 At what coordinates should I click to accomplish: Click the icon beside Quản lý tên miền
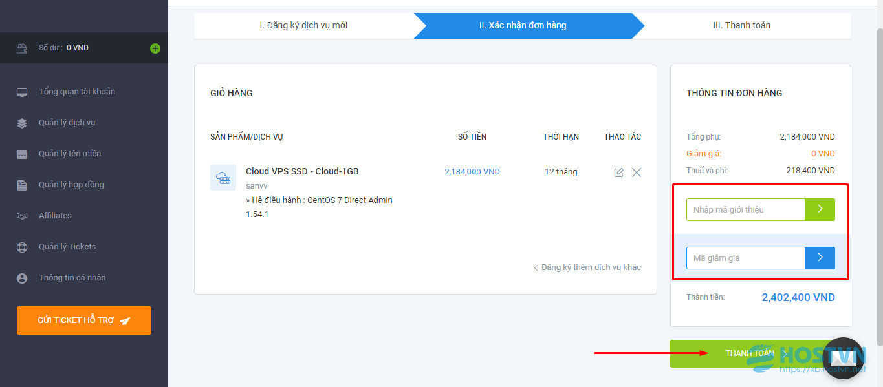click(x=22, y=154)
